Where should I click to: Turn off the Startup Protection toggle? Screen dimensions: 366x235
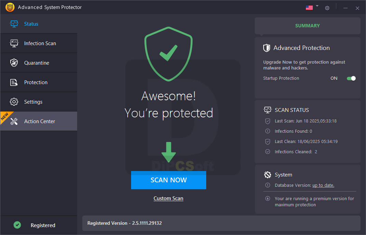pyautogui.click(x=351, y=78)
